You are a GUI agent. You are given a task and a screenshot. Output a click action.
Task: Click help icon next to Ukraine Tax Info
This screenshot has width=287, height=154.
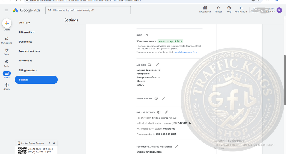pyautogui.click(x=158, y=112)
